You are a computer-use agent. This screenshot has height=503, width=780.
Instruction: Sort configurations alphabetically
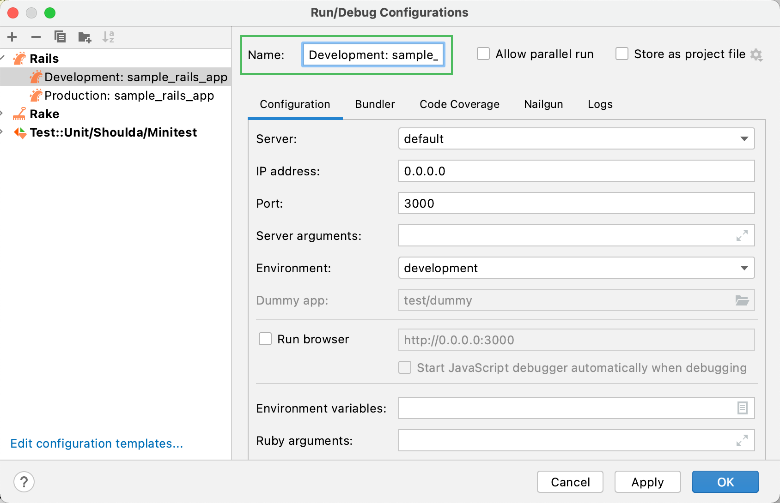(108, 37)
